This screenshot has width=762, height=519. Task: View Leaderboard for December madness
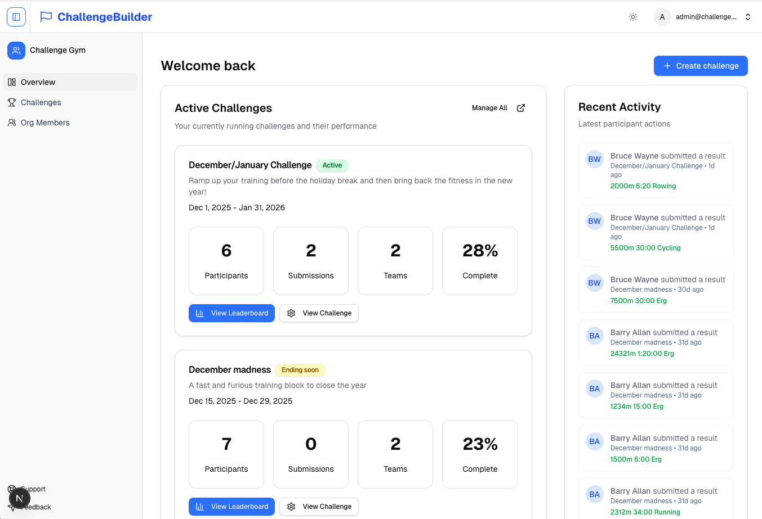[x=231, y=507]
